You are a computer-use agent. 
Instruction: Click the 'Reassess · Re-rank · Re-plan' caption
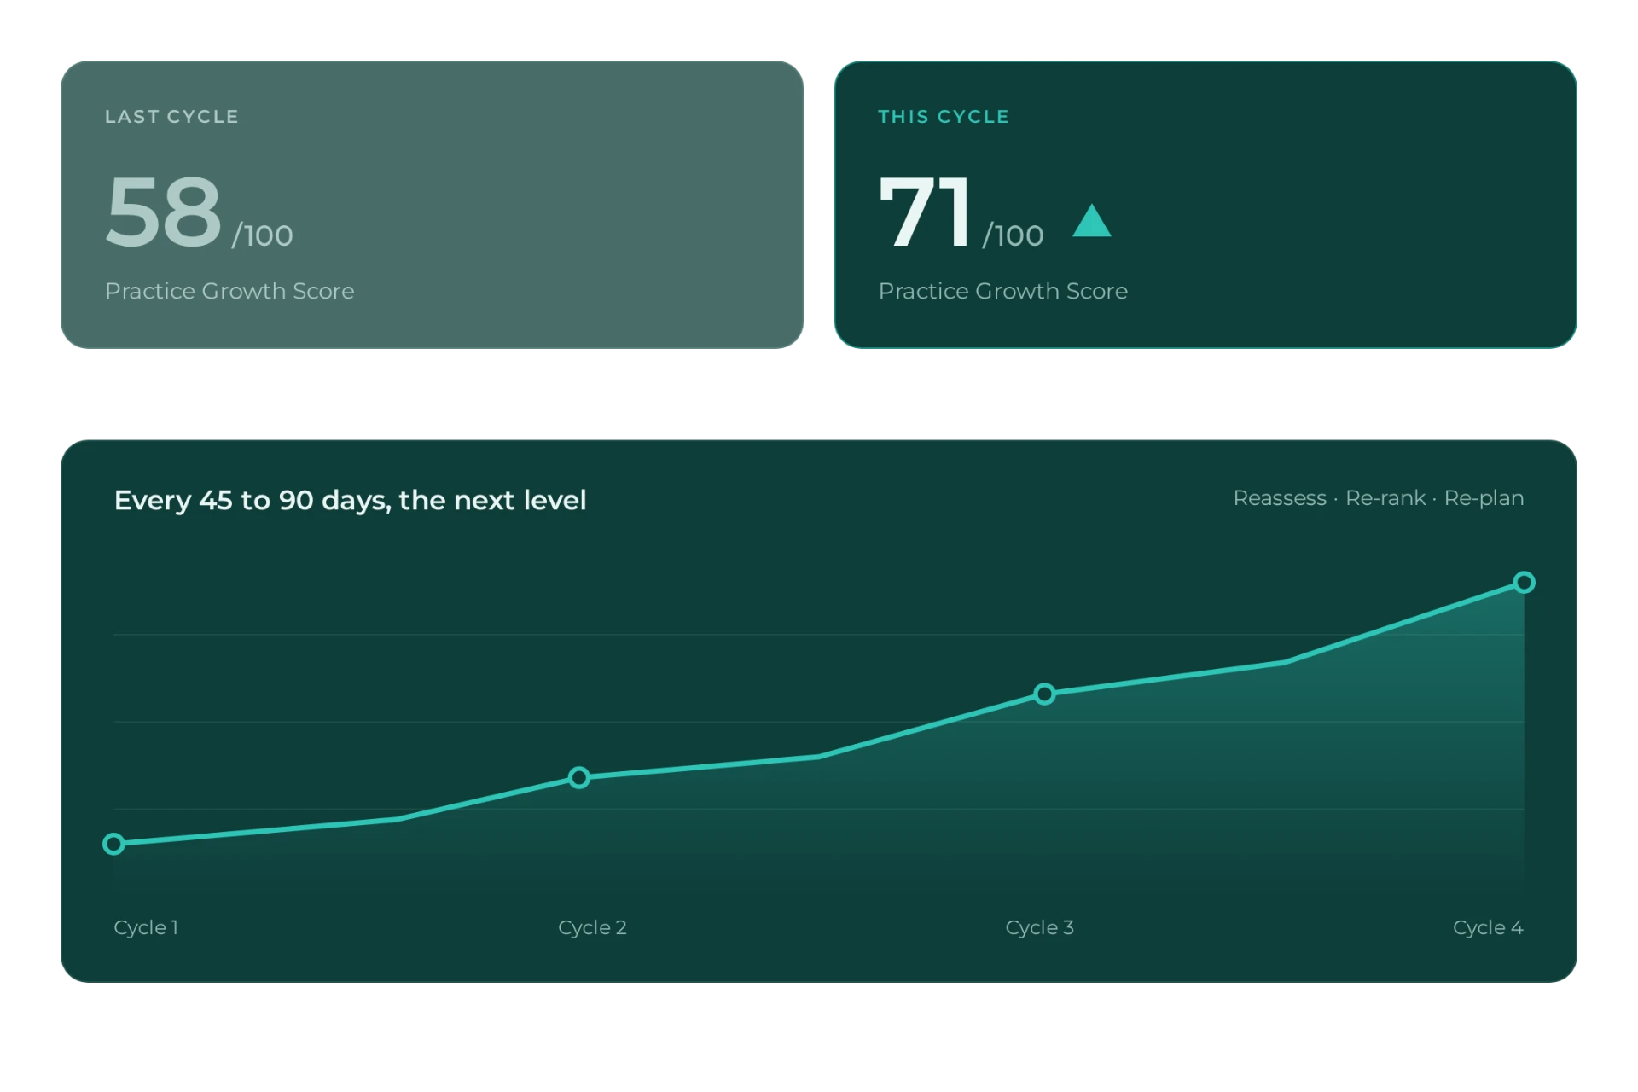tap(1379, 498)
